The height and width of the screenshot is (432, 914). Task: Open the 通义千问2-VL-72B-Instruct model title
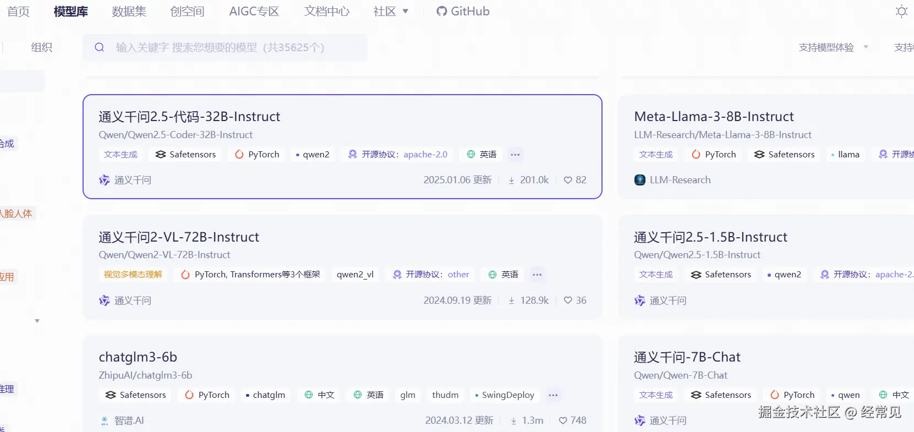click(x=179, y=237)
